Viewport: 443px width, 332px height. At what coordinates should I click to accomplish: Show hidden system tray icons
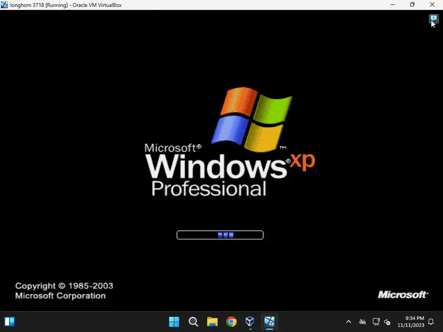(x=349, y=322)
